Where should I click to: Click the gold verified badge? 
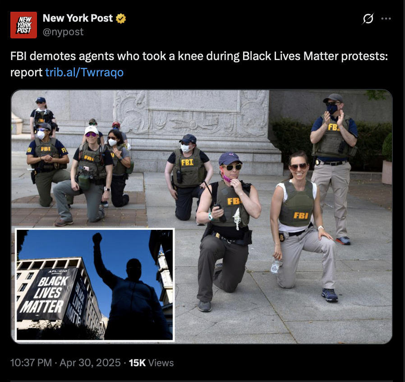tap(120, 19)
